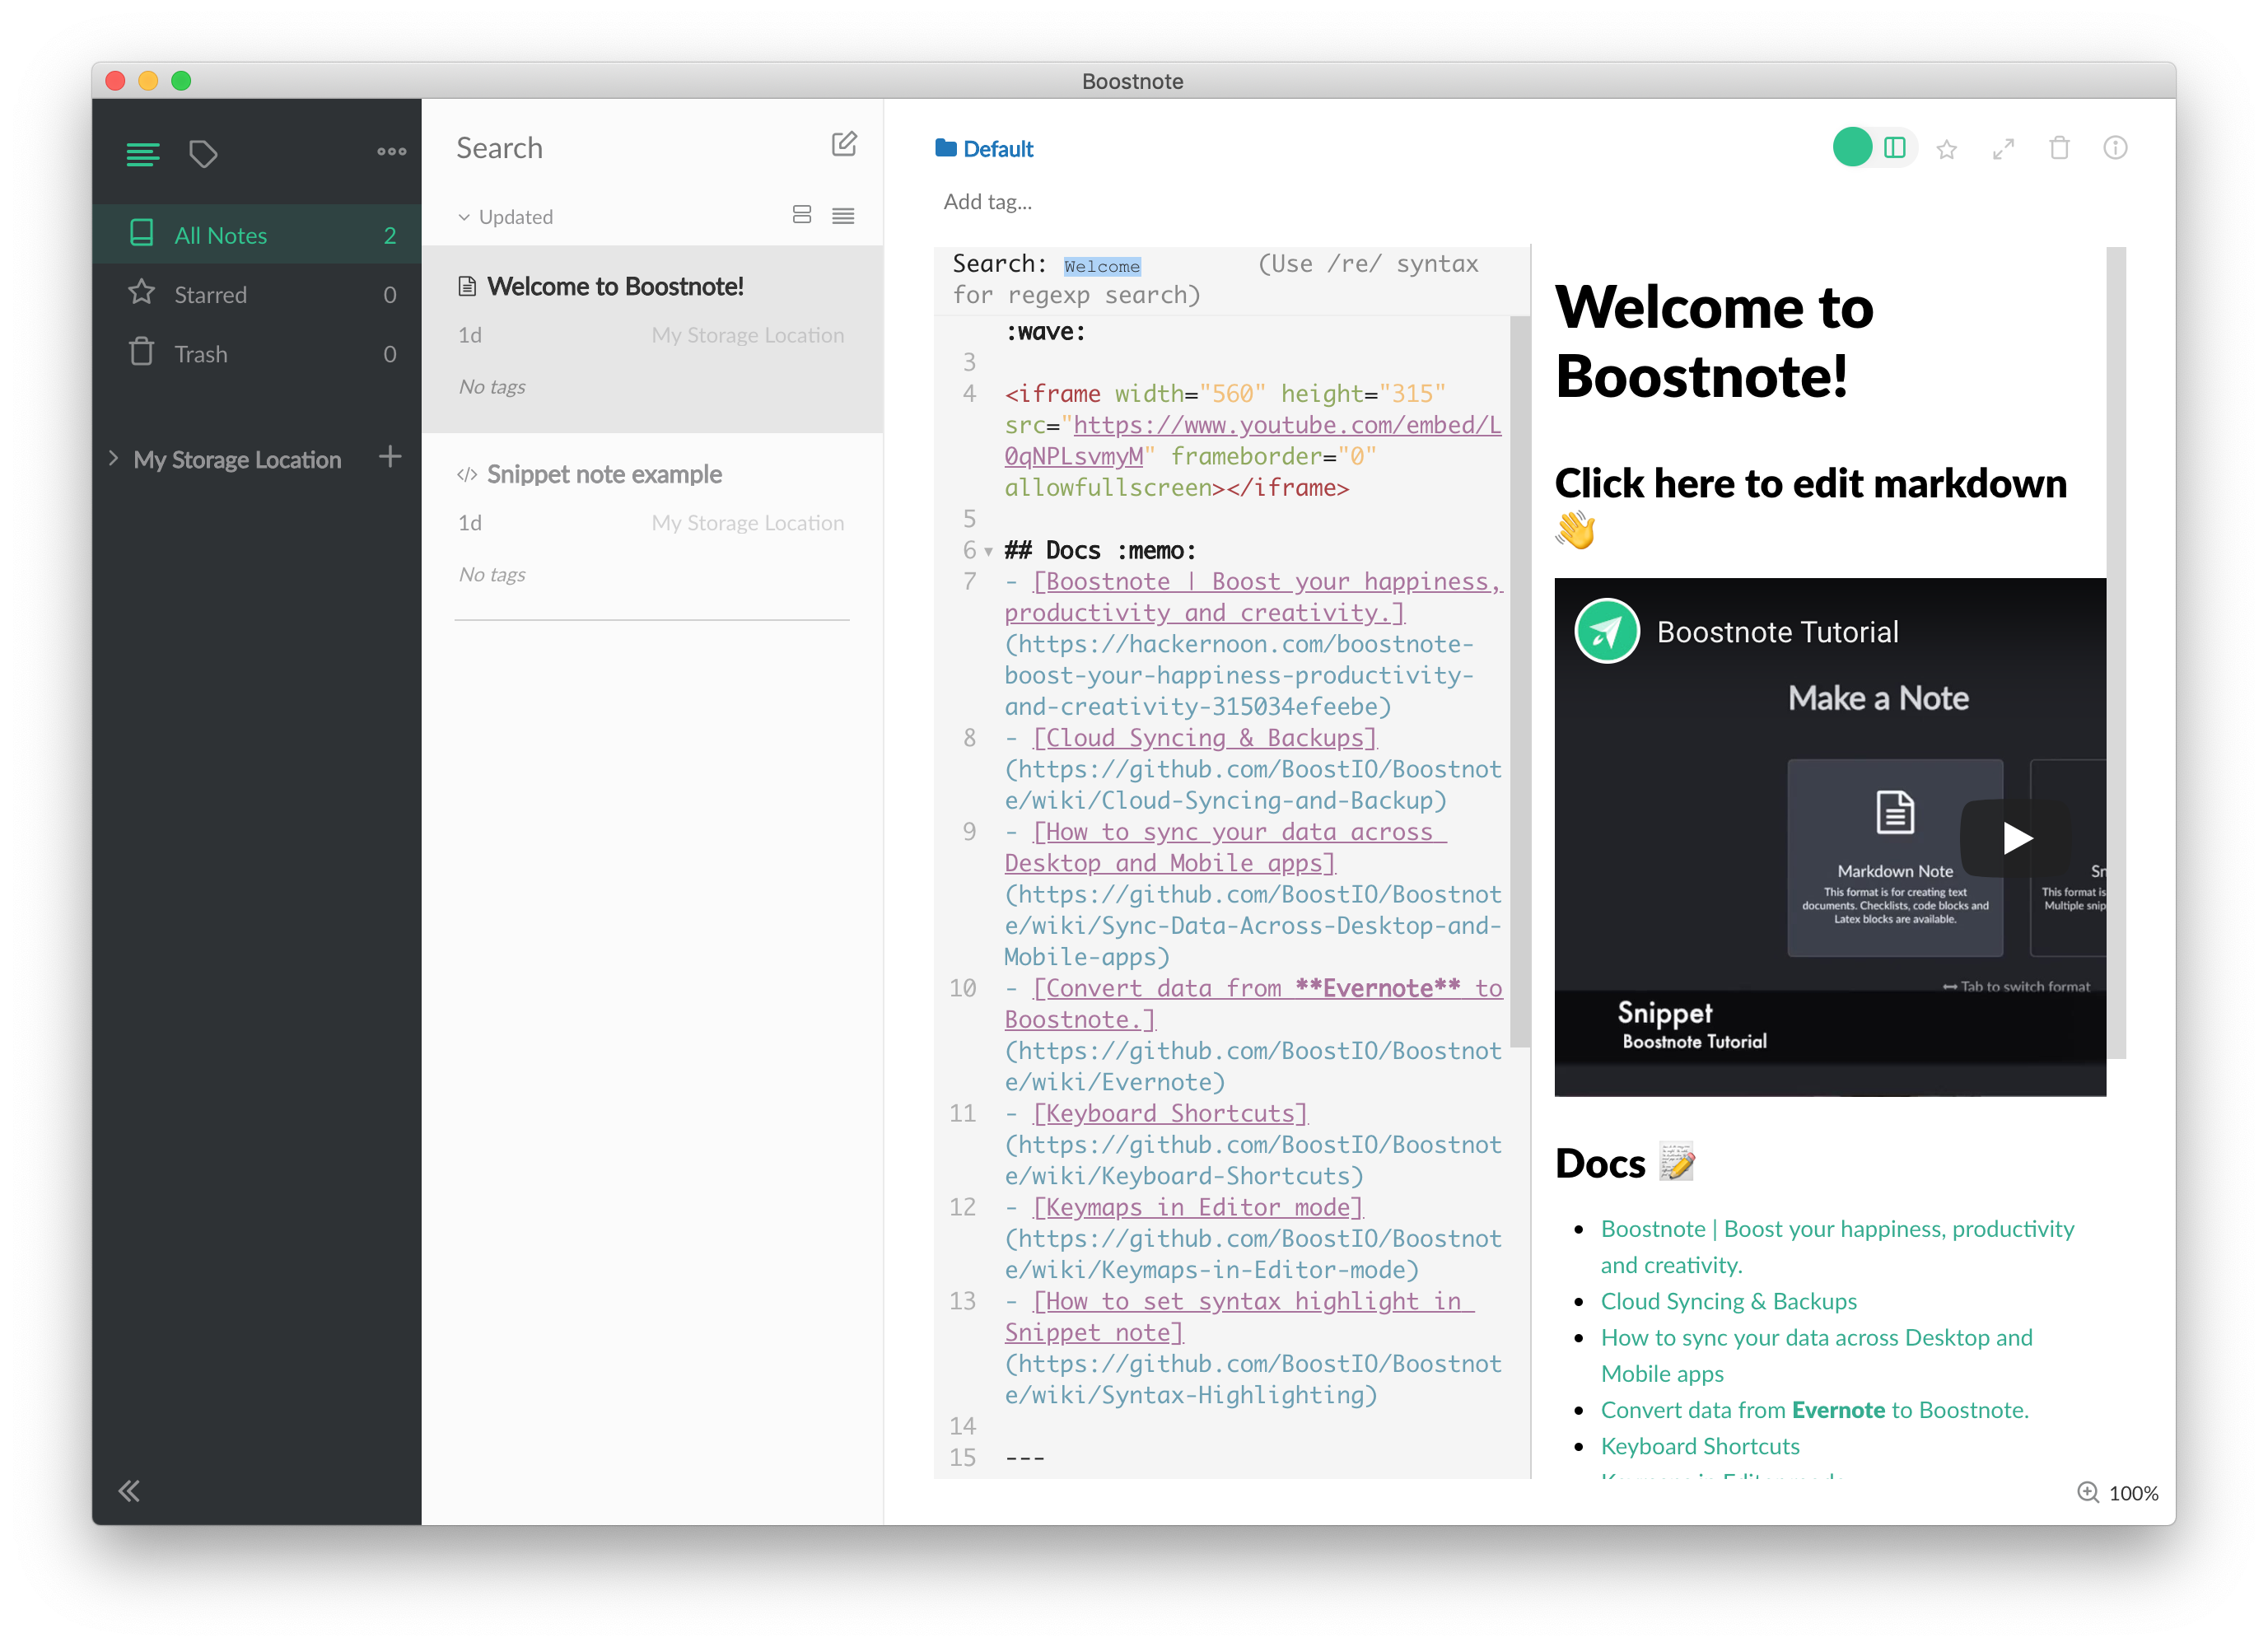Viewport: 2268px width, 1647px height.
Task: Open note info panel
Action: (x=2116, y=148)
